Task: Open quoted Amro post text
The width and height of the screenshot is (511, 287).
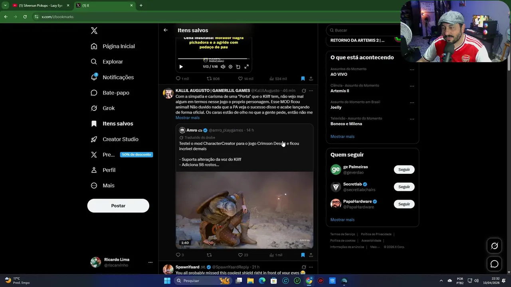Action: [239, 154]
